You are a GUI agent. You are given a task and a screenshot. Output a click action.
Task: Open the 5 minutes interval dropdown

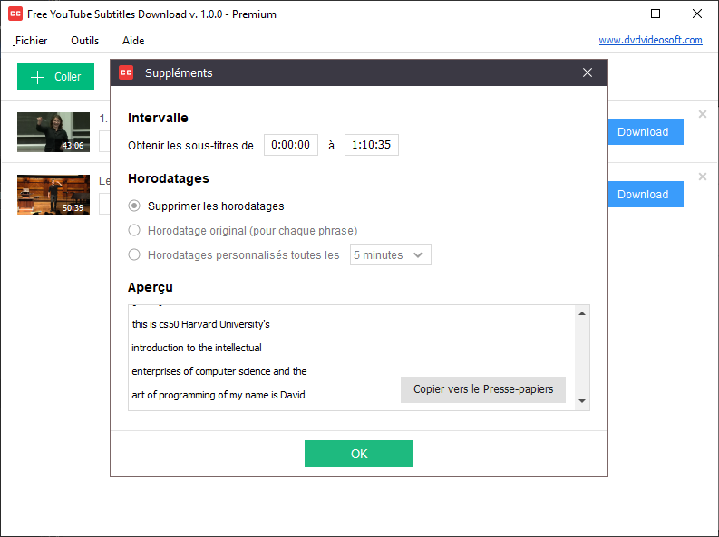390,254
